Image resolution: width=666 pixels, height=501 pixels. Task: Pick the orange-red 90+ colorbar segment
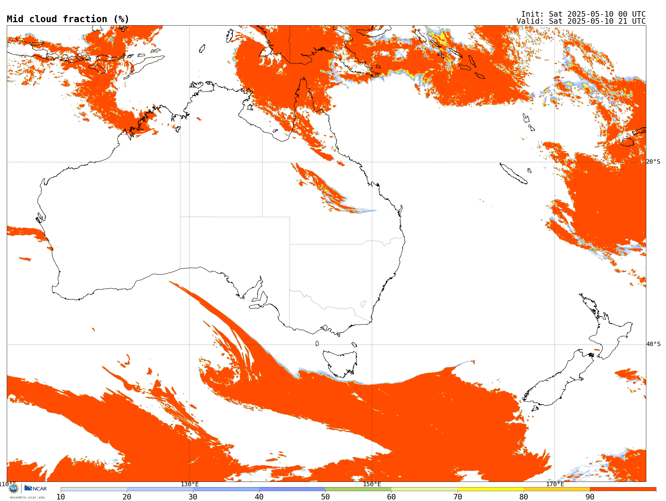pos(623,489)
